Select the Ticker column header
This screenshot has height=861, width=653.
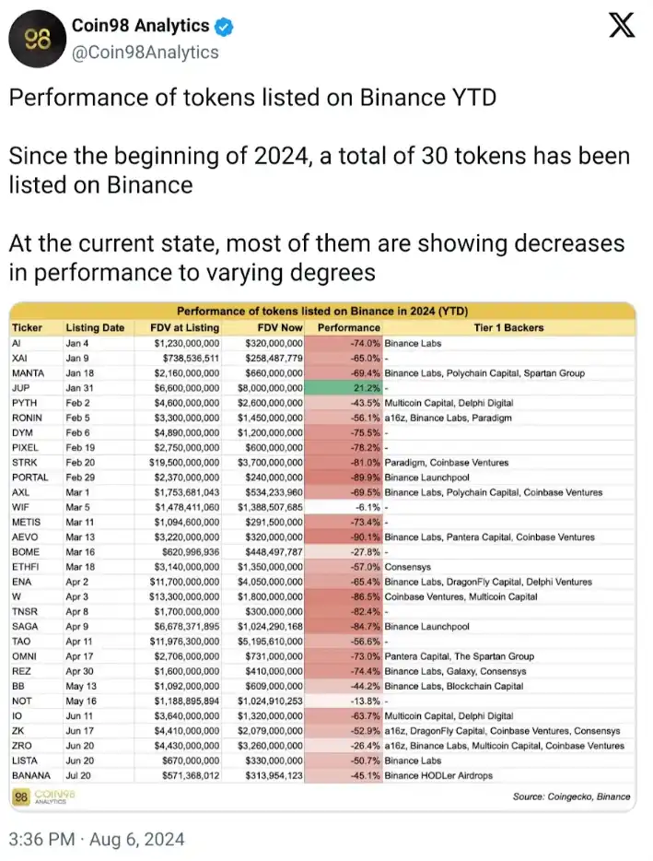click(x=28, y=327)
